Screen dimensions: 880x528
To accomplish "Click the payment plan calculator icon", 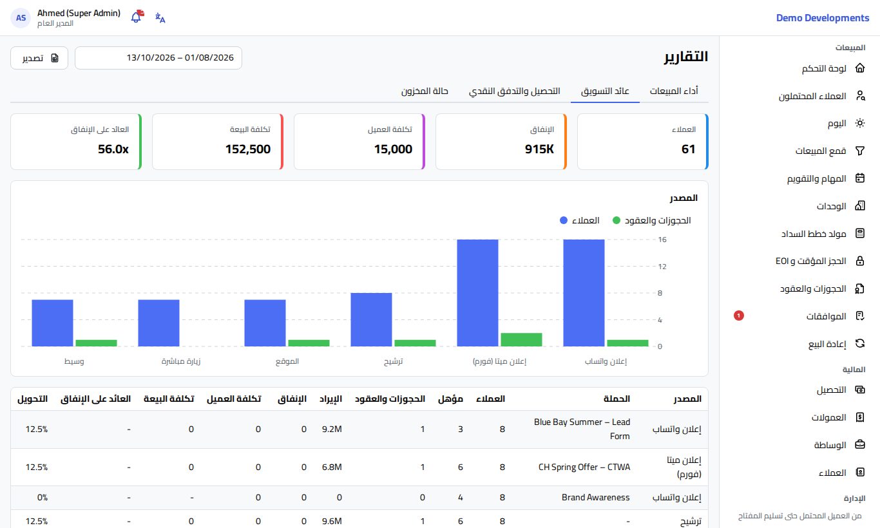I will pos(859,233).
